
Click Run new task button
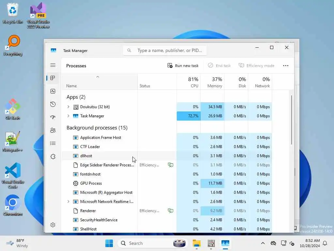[183, 65]
